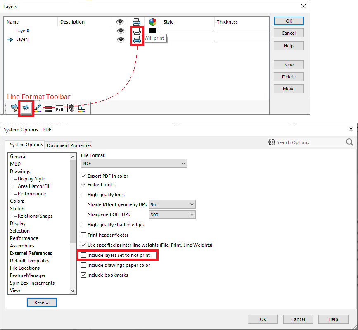Viewport: 358px width, 330px height.
Task: Click the Change Layer icon with pencil
Action: point(15,108)
